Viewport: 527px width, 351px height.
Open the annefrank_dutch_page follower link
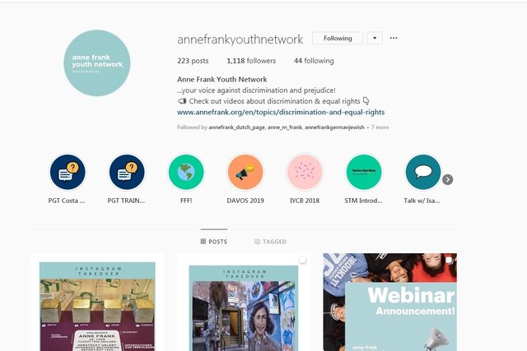pyautogui.click(x=236, y=127)
